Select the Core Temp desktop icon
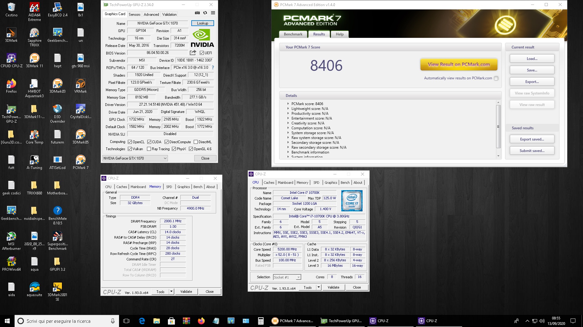Screen dimensions: 583x327 (34, 137)
